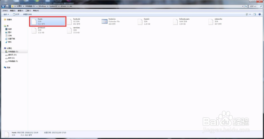Open the 帮助(H) menu

pos(36,11)
